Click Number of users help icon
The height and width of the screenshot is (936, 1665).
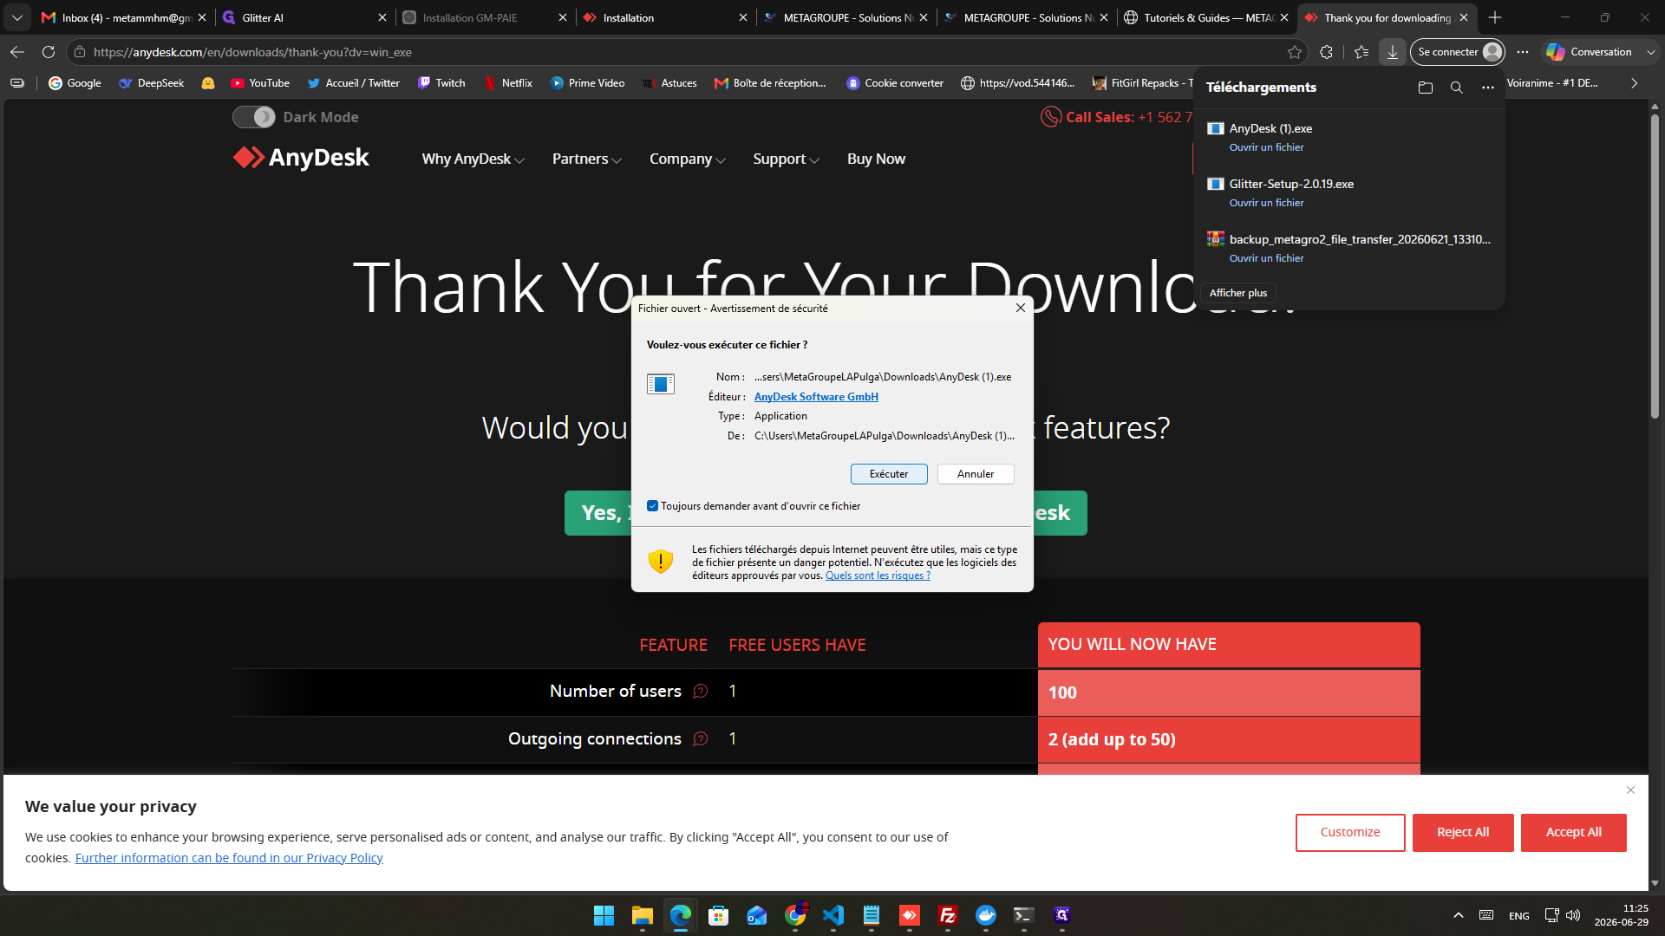pos(701,691)
